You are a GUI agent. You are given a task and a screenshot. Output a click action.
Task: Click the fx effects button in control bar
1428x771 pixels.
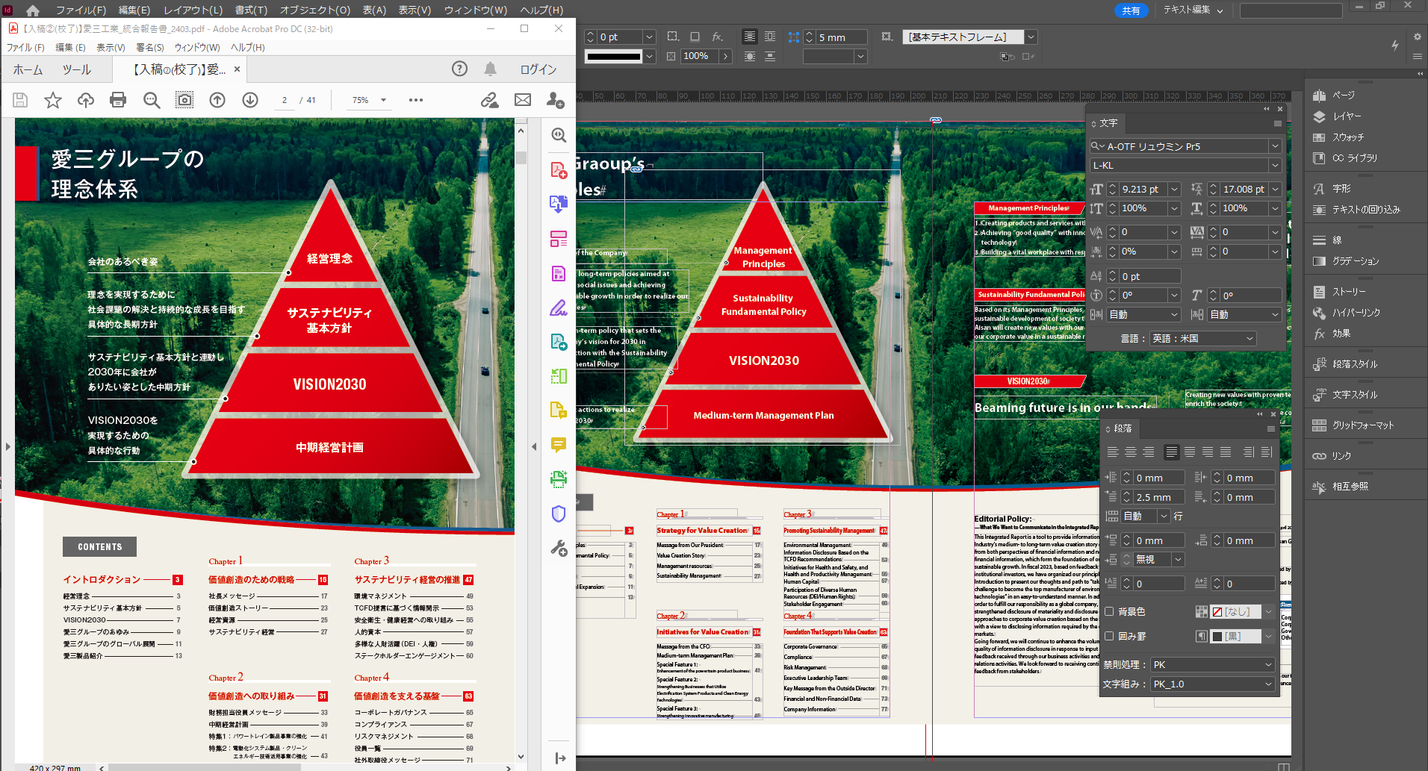[718, 37]
